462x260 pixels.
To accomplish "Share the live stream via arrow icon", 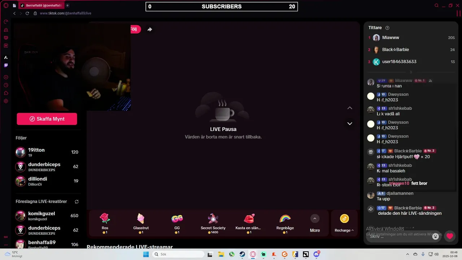I will (x=149, y=29).
